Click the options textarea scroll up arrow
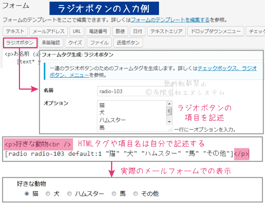 tap(169, 104)
